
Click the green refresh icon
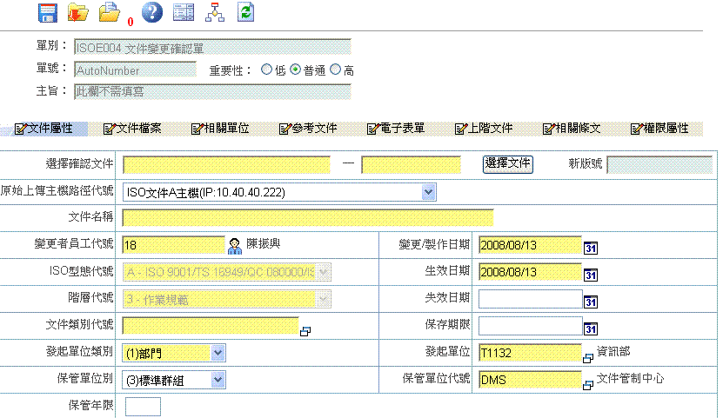245,12
